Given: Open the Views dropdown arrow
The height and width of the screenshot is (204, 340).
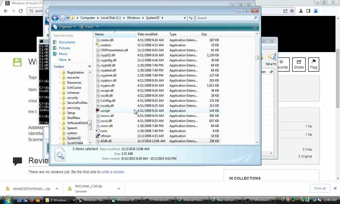Looking at the screenshot, I should point(97,27).
